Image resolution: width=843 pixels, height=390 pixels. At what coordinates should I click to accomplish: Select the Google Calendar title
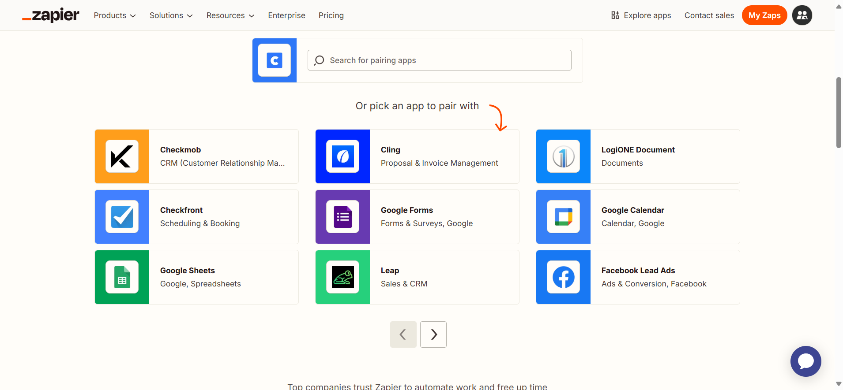(x=633, y=210)
